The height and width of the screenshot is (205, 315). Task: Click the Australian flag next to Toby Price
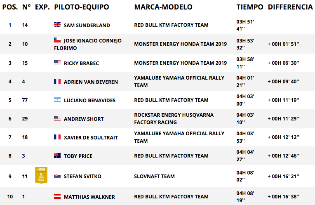pyautogui.click(x=57, y=156)
